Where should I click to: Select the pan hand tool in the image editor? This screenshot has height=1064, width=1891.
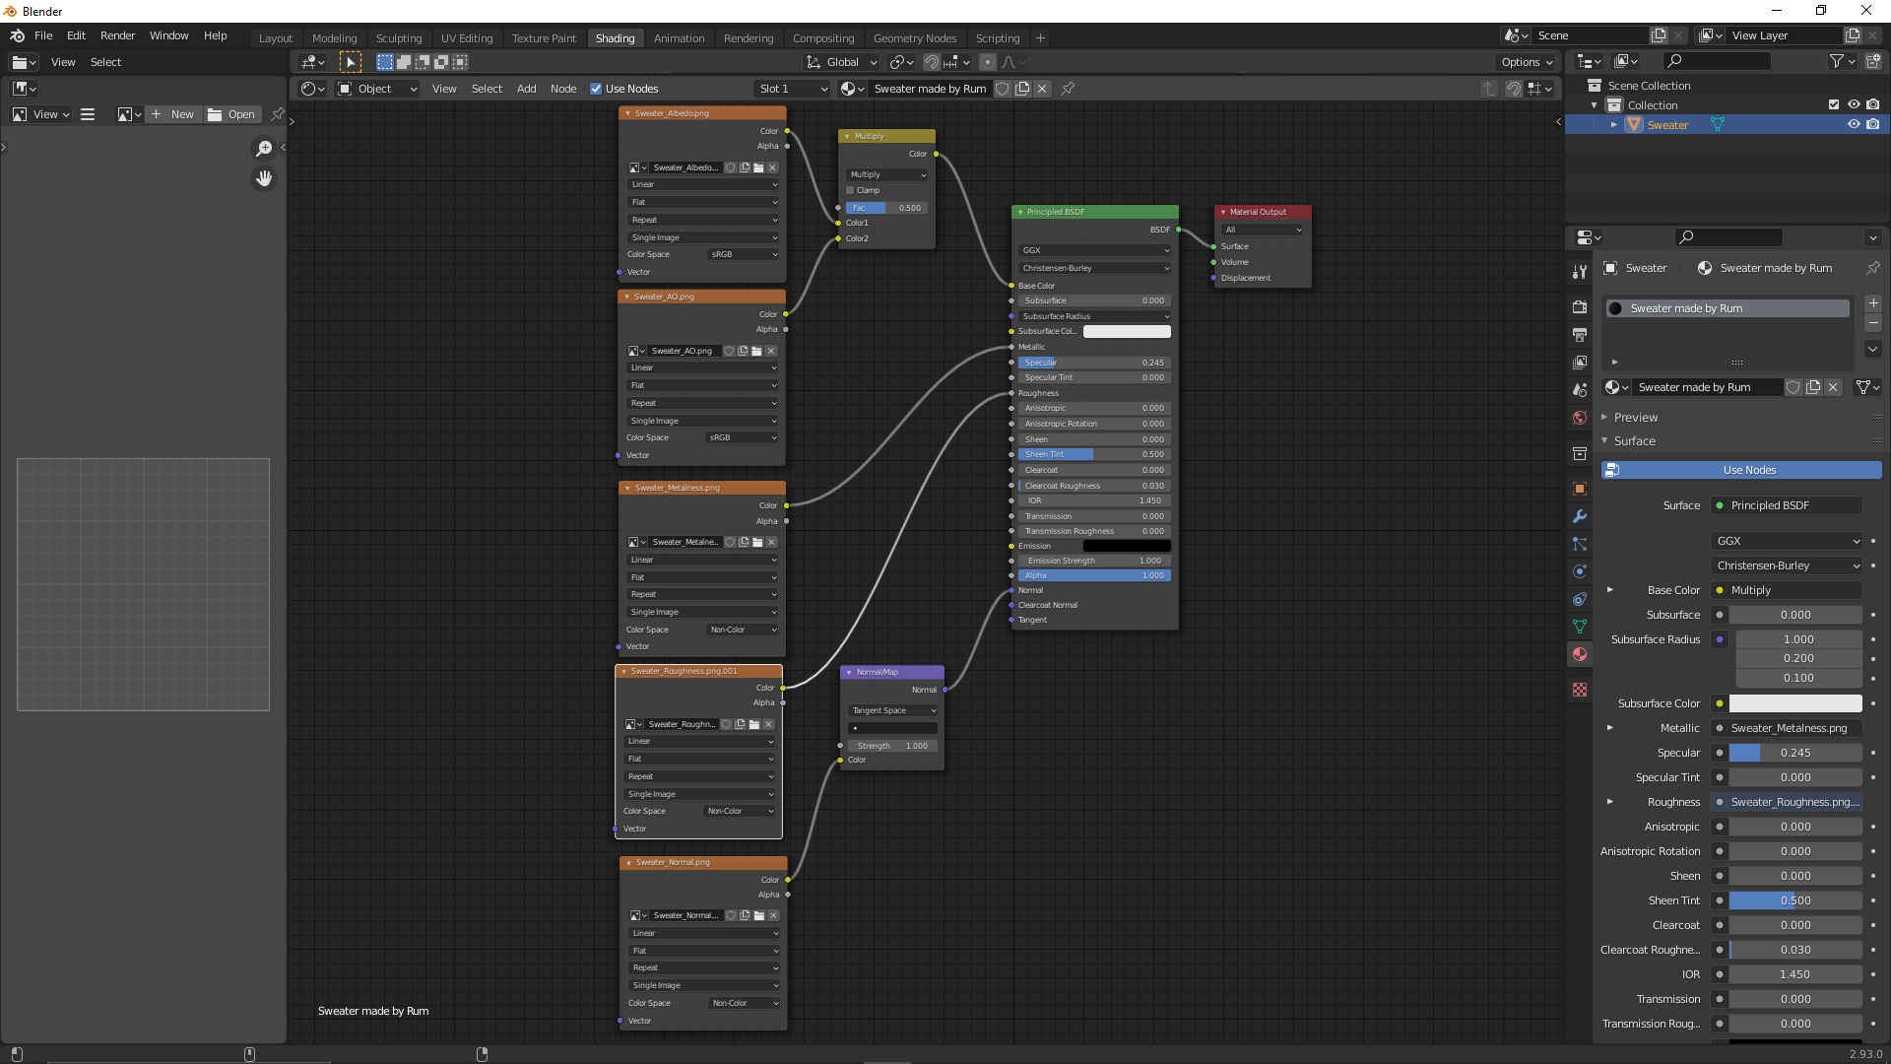(264, 178)
